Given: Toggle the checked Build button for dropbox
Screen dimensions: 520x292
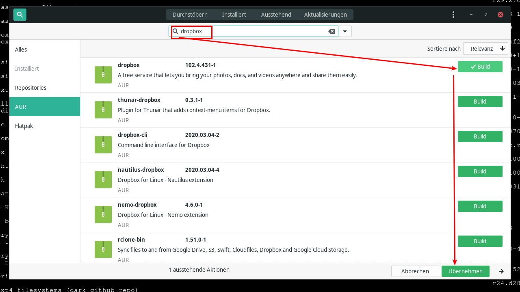Looking at the screenshot, I should coord(480,67).
